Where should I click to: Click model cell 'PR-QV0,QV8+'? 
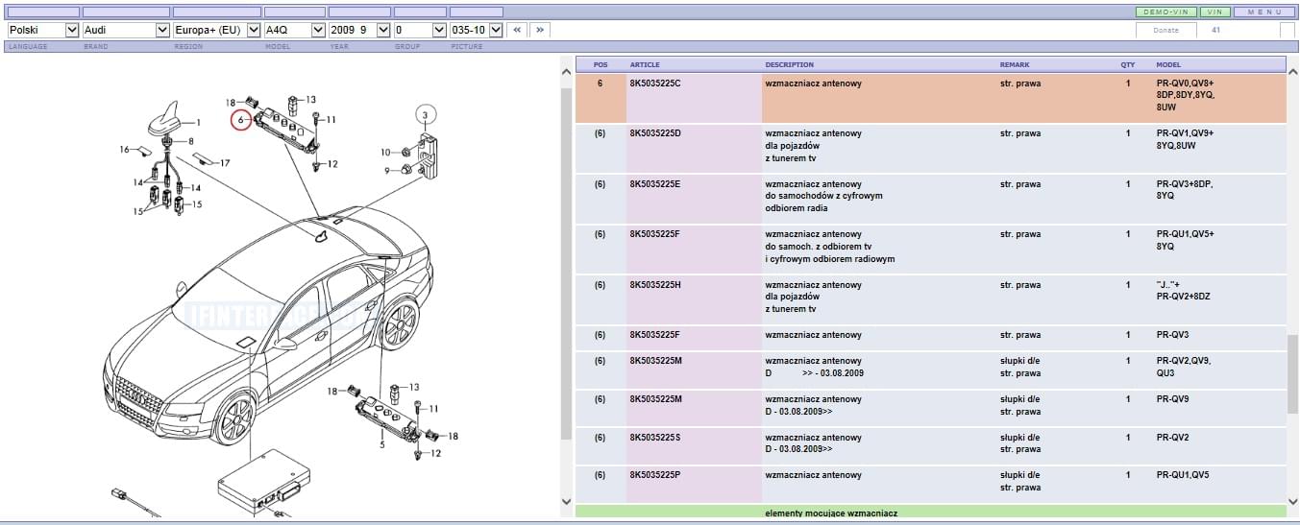(1186, 84)
